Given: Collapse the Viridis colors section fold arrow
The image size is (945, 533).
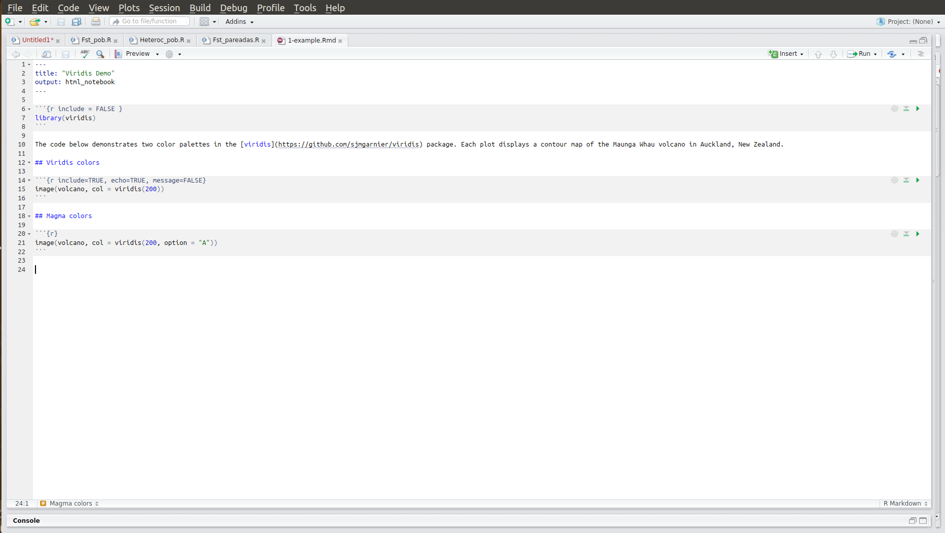Looking at the screenshot, I should click(x=29, y=163).
